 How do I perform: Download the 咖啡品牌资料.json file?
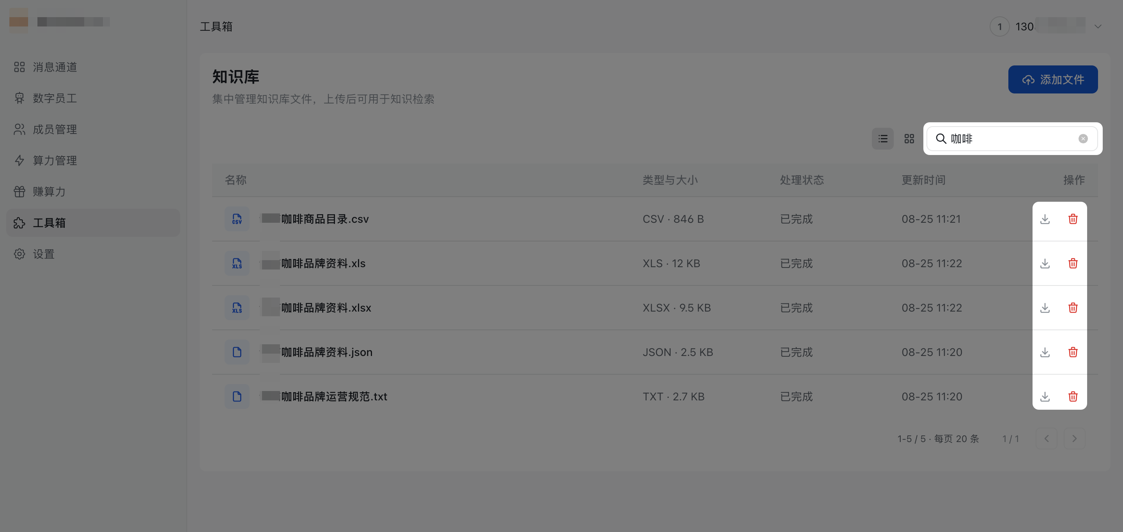(1045, 352)
